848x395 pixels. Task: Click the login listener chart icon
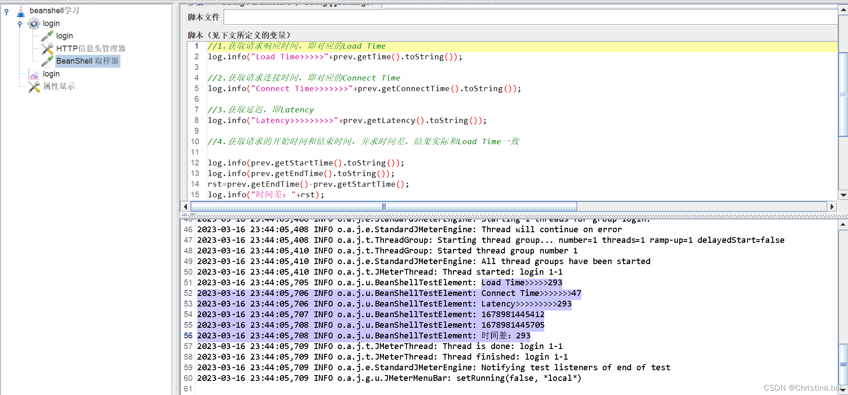34,74
